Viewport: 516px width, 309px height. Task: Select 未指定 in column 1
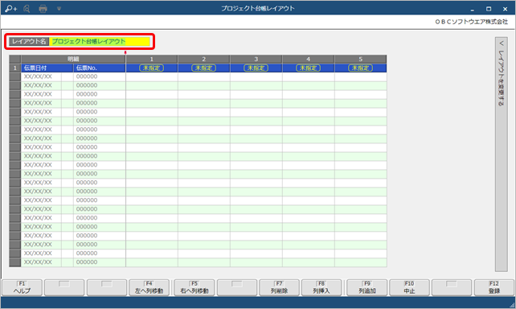pos(151,68)
